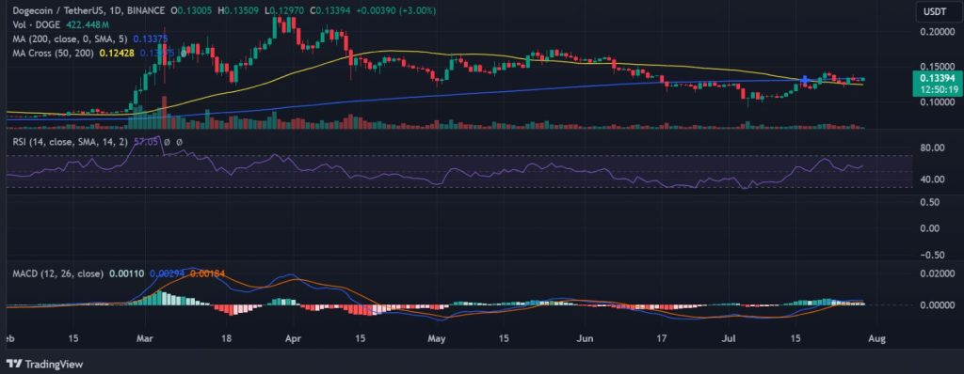Click the blue MA cross marker on chart
Viewport: 964px width, 374px height.
[805, 80]
